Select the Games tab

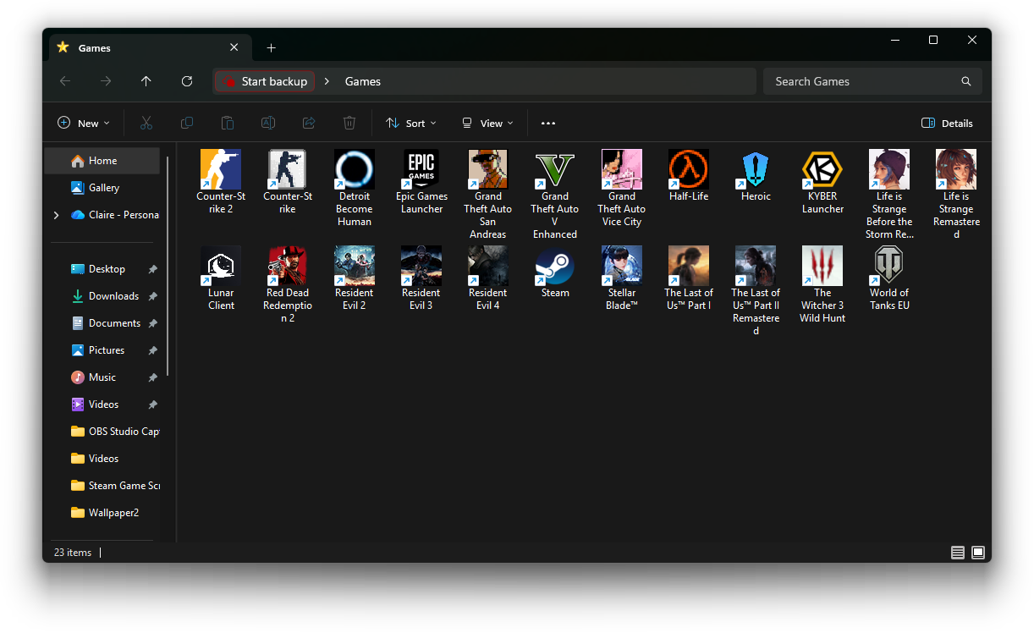point(149,48)
